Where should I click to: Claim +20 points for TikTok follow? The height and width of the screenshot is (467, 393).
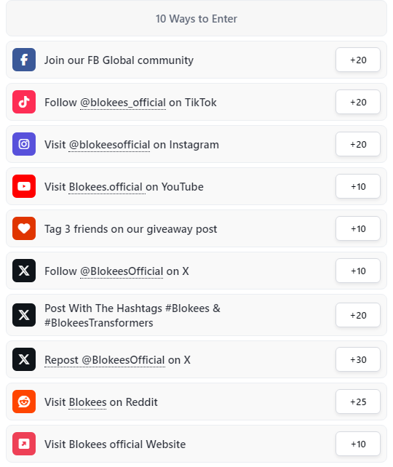click(x=358, y=102)
